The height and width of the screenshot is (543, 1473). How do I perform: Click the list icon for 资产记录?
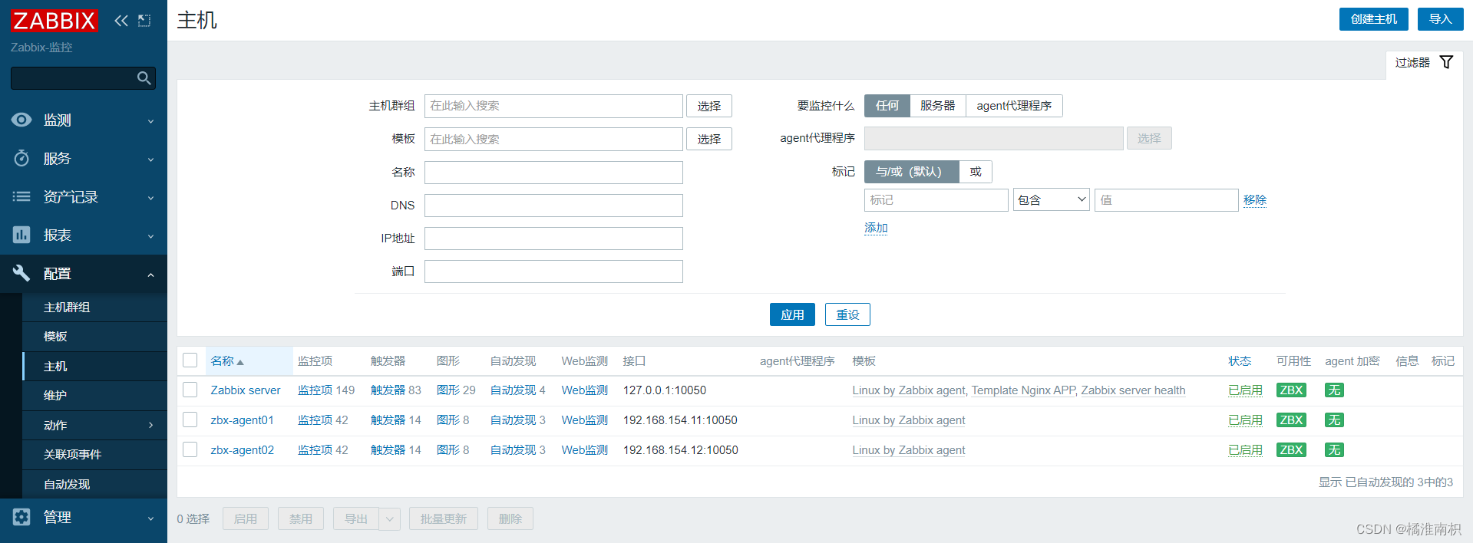pyautogui.click(x=21, y=196)
